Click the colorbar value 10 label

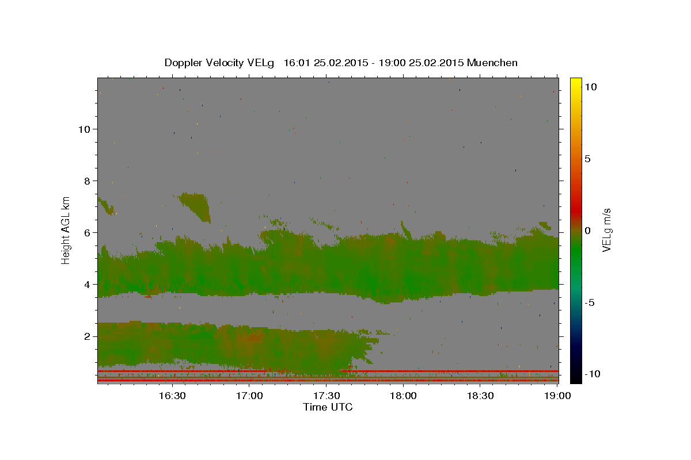tap(590, 87)
